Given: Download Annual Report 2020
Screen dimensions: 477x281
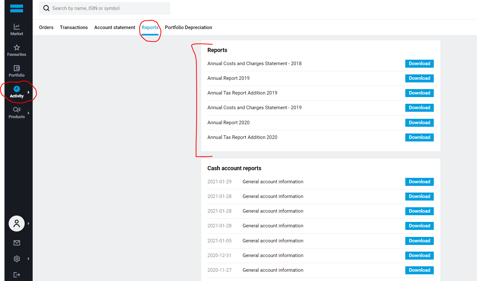Looking at the screenshot, I should 419,123.
